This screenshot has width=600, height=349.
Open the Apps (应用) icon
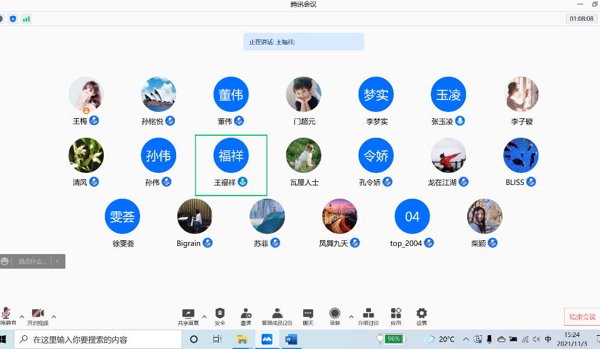[x=396, y=314]
